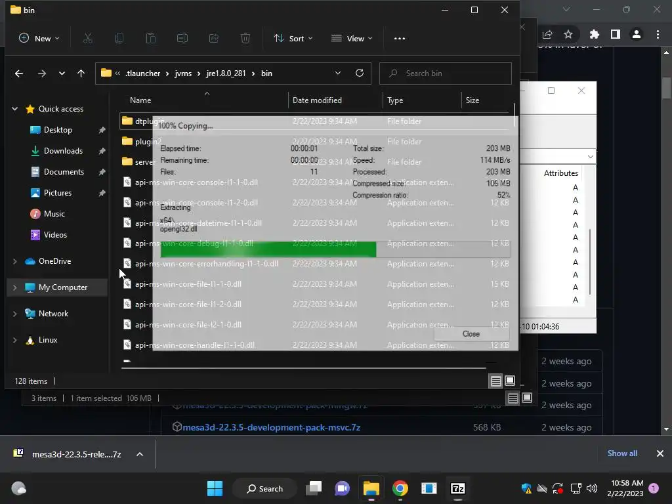Image resolution: width=672 pixels, height=504 pixels.
Task: Toggle Chrome side panel icon
Action: pos(616,34)
